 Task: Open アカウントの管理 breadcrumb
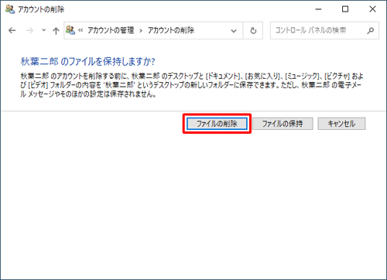[111, 30]
